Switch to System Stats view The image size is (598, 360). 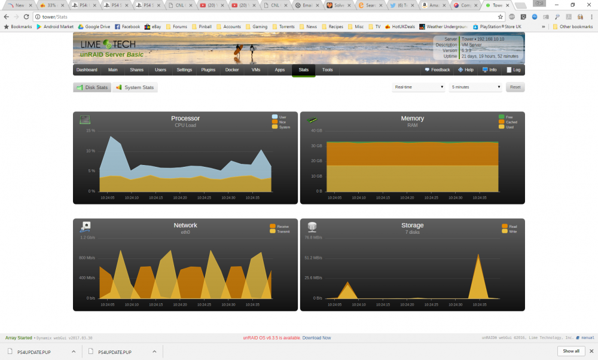135,87
